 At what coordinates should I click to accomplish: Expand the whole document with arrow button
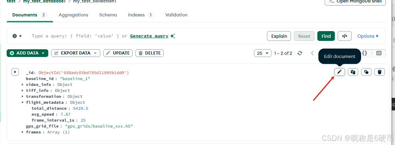[15, 72]
